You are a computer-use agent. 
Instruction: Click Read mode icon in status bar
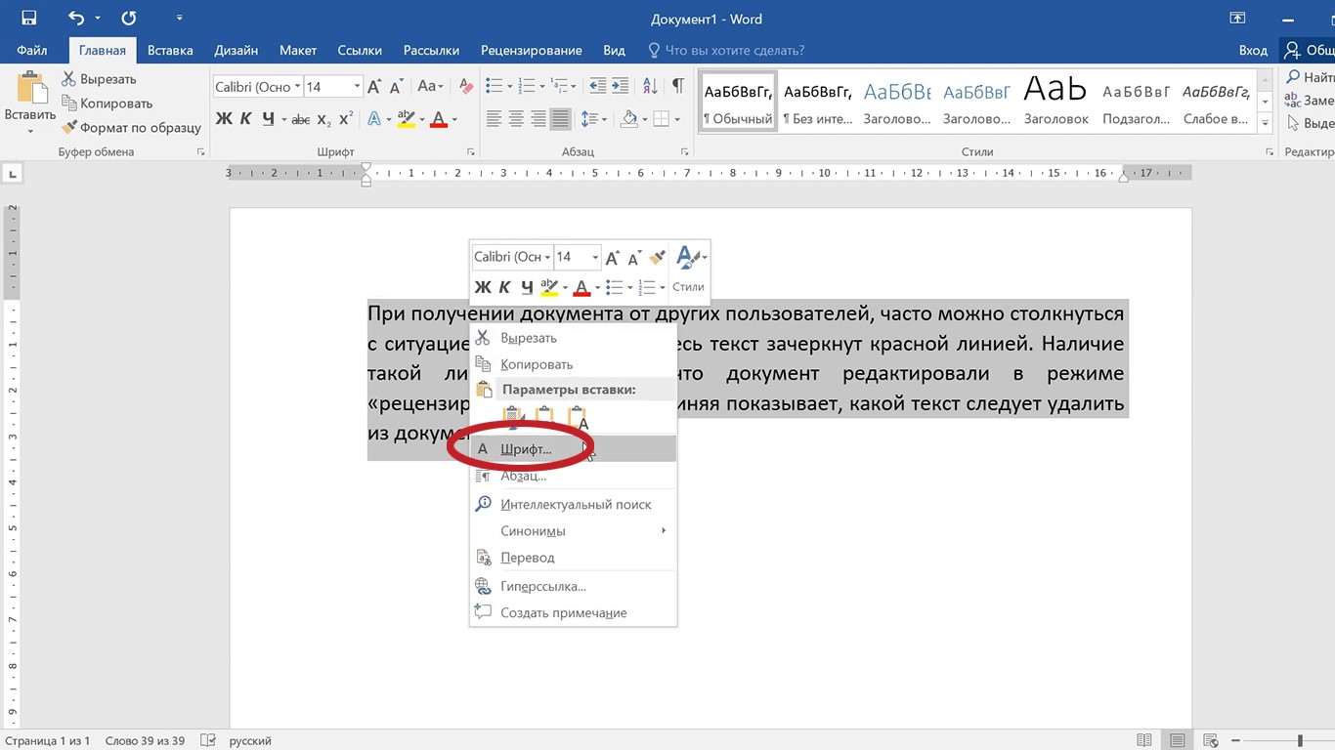tap(1144, 741)
